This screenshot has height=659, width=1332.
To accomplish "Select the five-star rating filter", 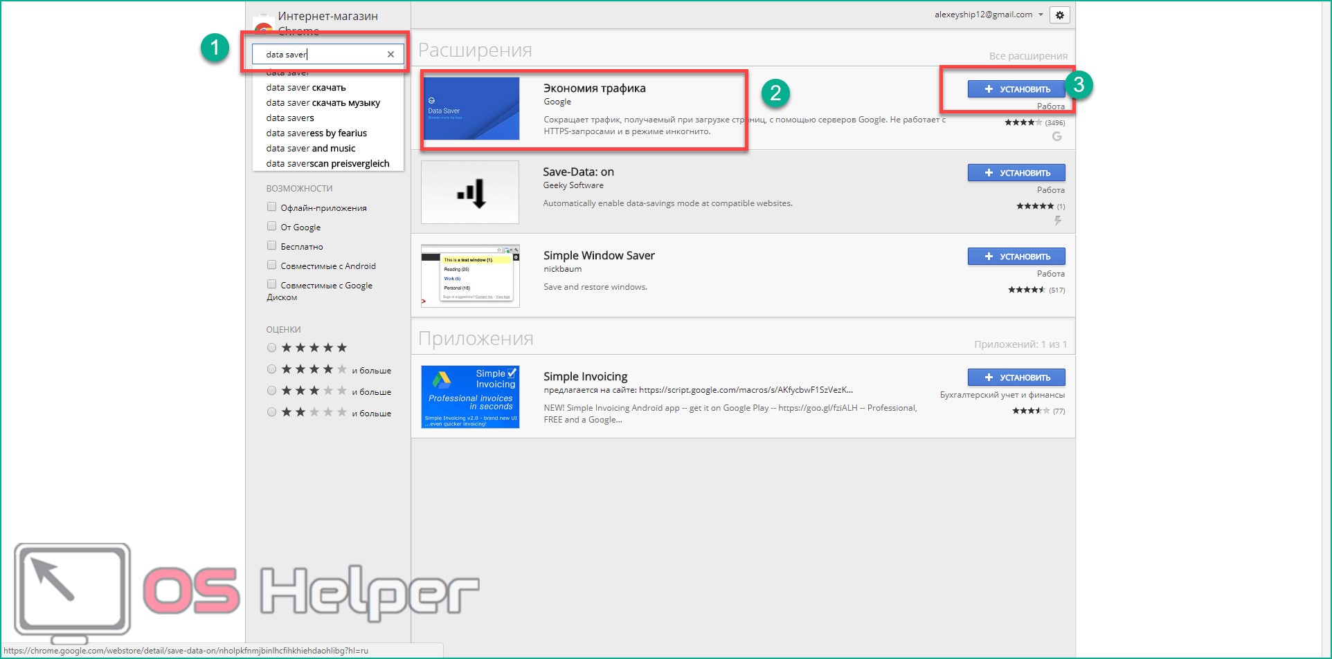I will [271, 348].
